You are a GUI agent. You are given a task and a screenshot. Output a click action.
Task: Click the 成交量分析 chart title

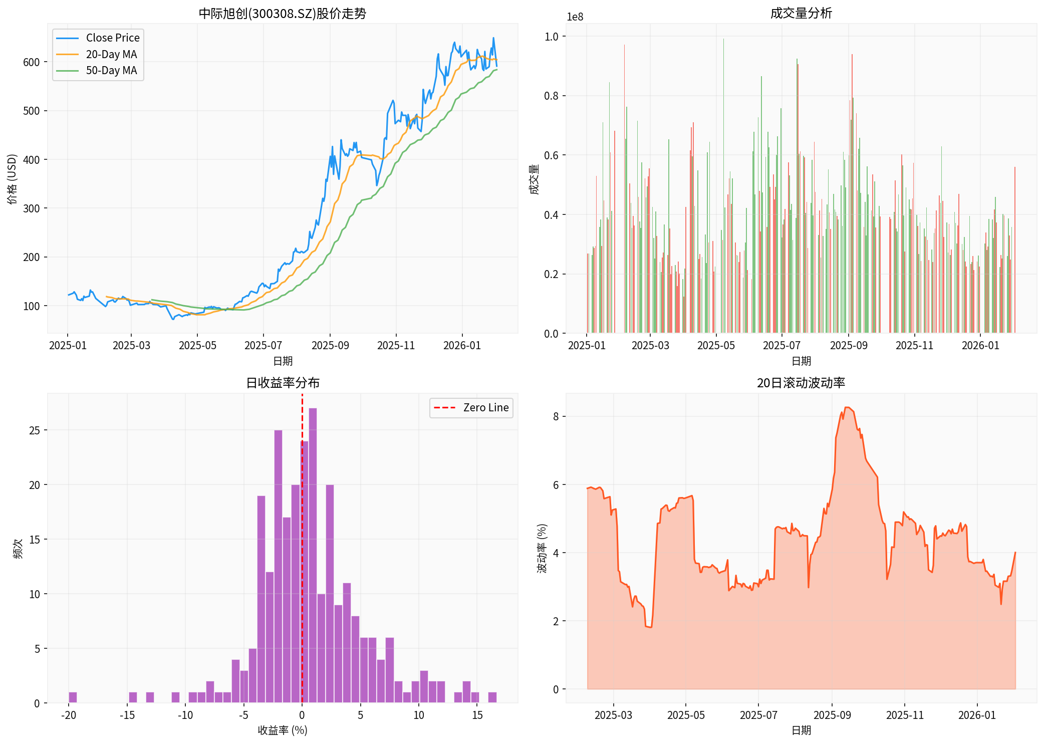[x=801, y=14]
